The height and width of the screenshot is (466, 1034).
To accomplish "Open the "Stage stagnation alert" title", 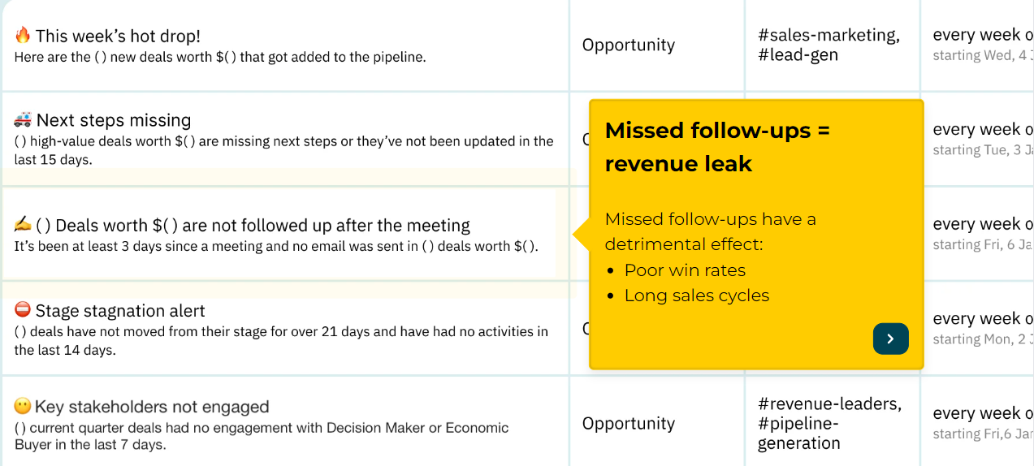I will 120,311.
